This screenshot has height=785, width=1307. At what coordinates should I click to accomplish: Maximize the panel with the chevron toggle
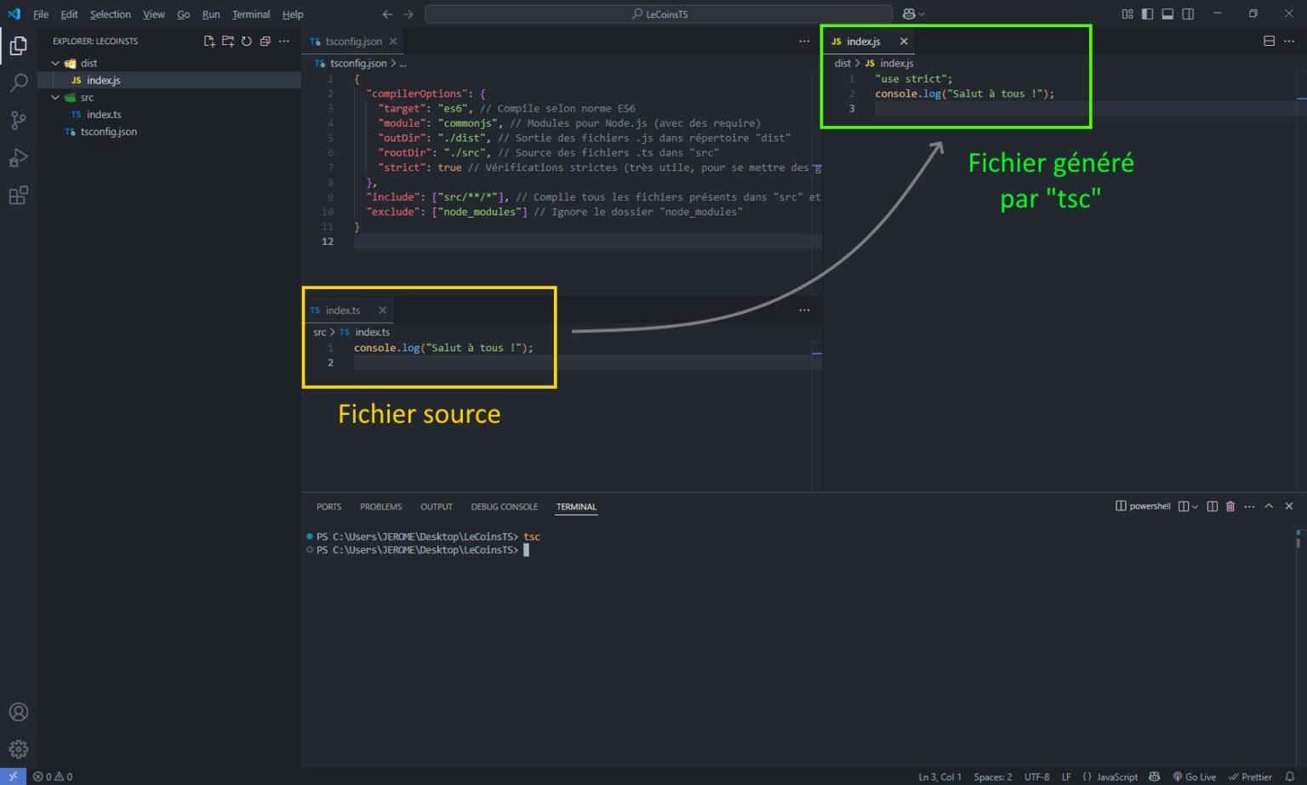(1269, 505)
